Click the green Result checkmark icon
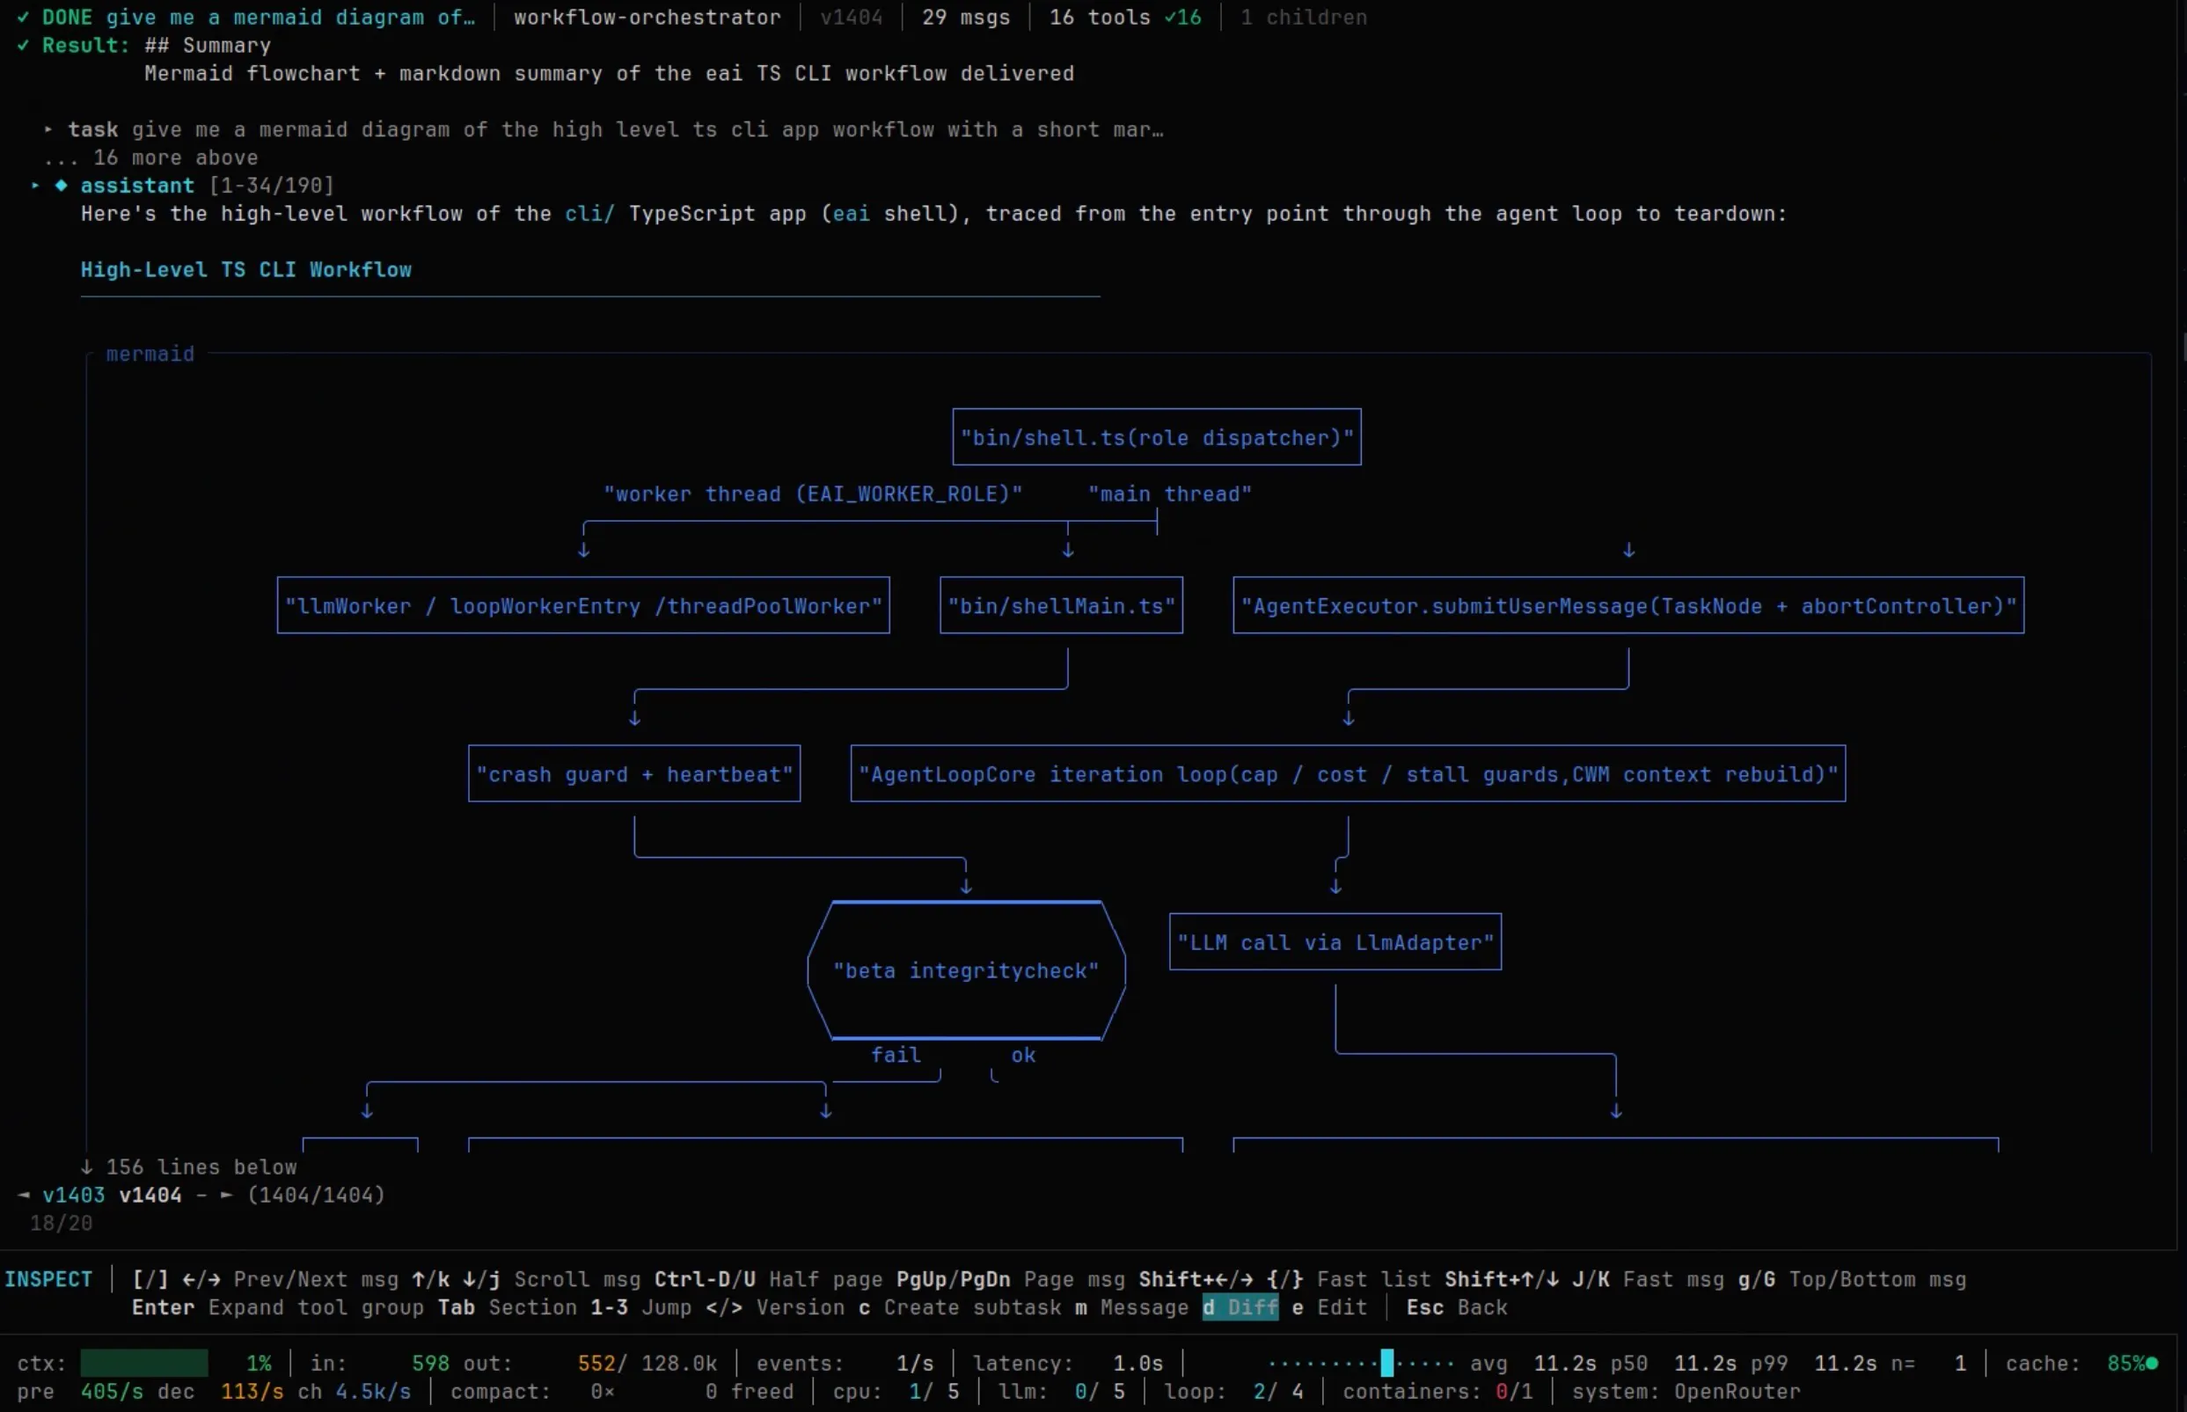 pos(23,45)
